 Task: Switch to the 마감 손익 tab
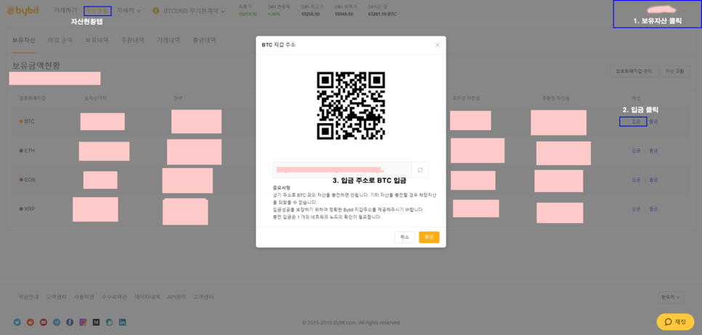point(60,40)
